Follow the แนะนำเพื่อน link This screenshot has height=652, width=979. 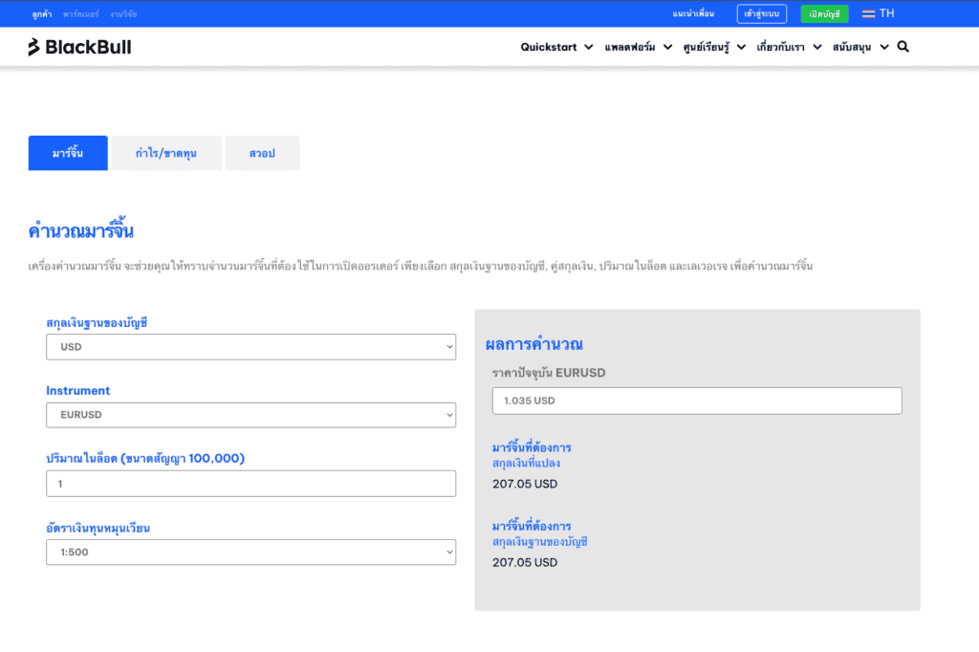(693, 14)
